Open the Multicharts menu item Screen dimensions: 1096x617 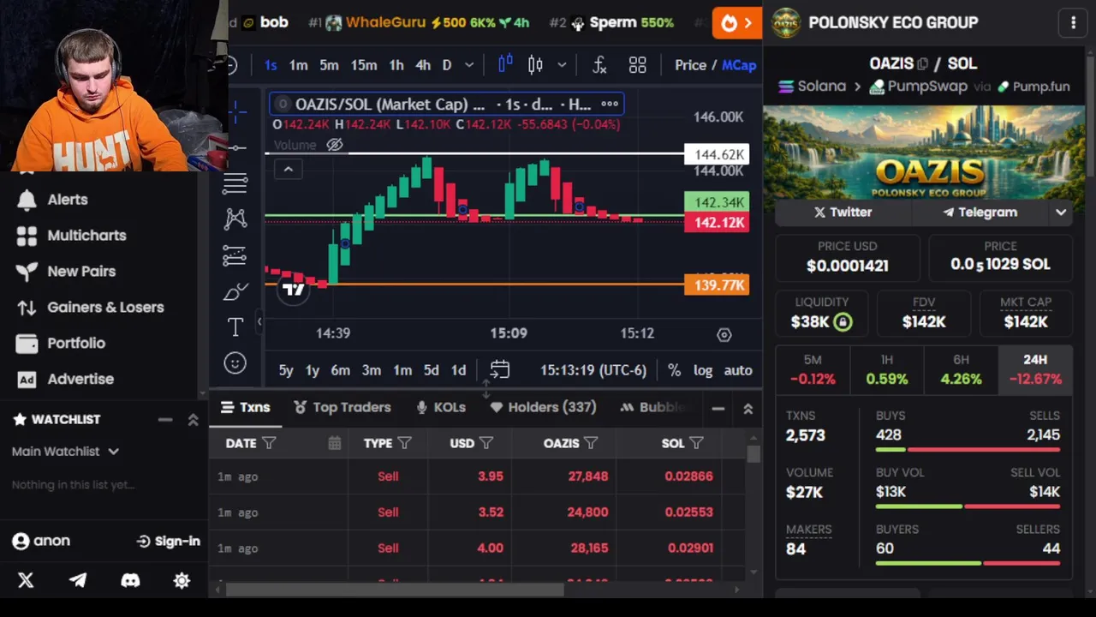click(x=86, y=236)
